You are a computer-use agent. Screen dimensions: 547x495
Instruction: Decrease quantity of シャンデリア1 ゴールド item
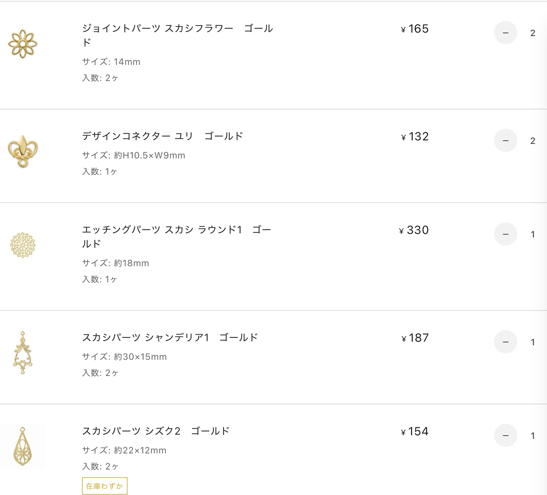click(x=505, y=342)
